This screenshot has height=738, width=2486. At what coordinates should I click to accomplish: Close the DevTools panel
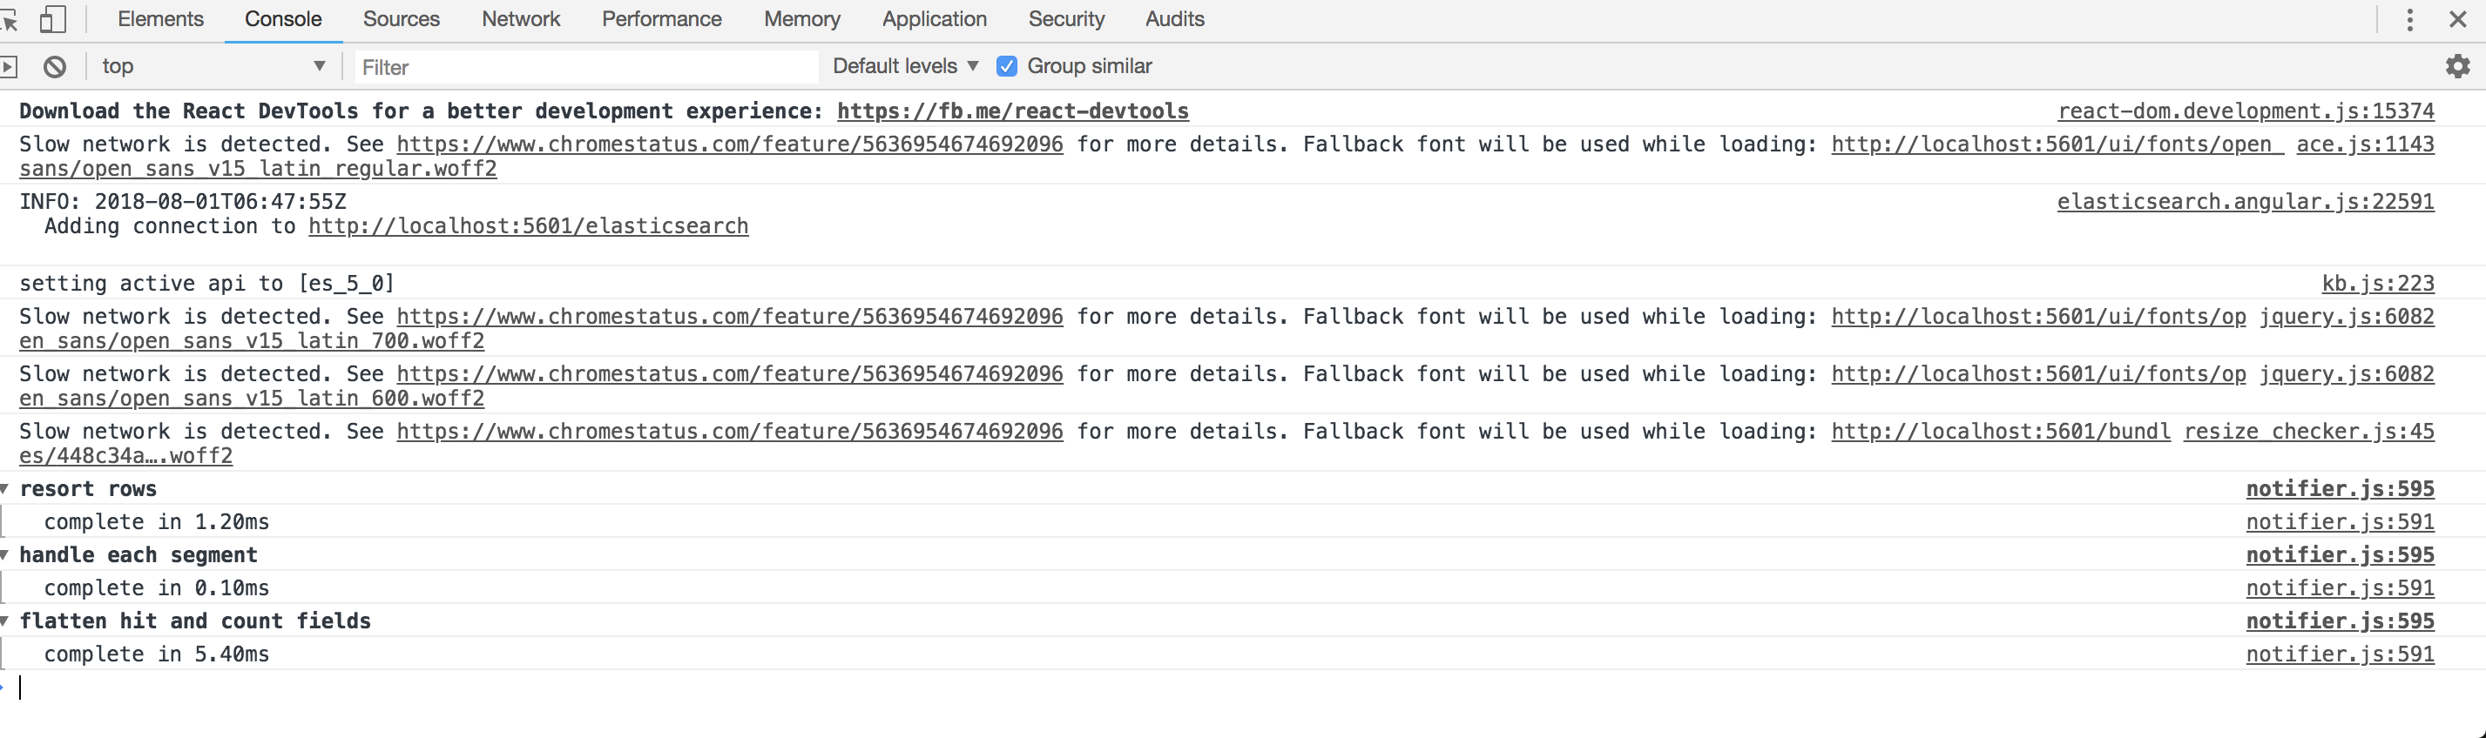tap(2458, 19)
